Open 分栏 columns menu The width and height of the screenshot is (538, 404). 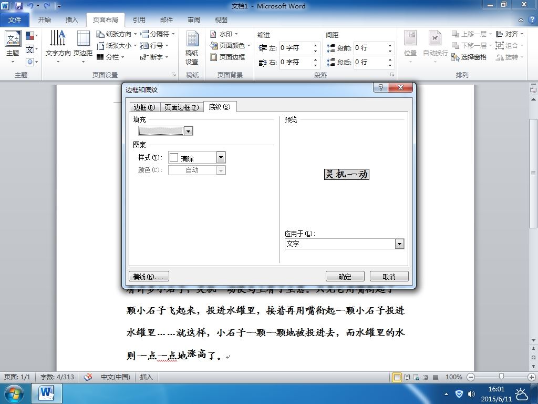click(110, 57)
